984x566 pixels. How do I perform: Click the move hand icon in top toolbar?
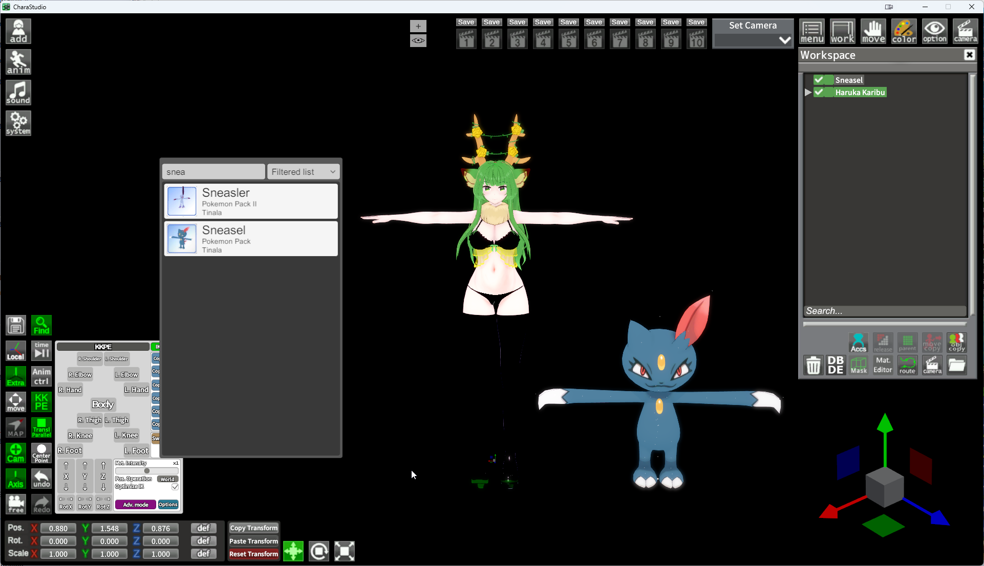873,32
